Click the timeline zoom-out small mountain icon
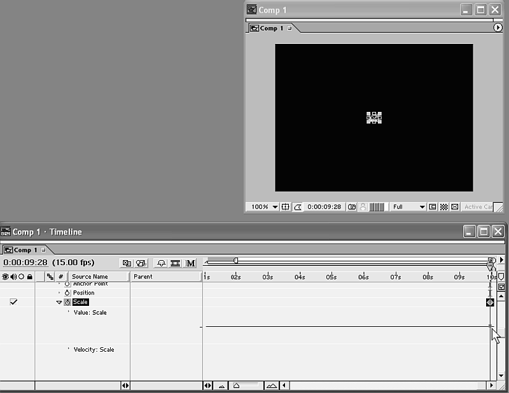 coord(221,385)
